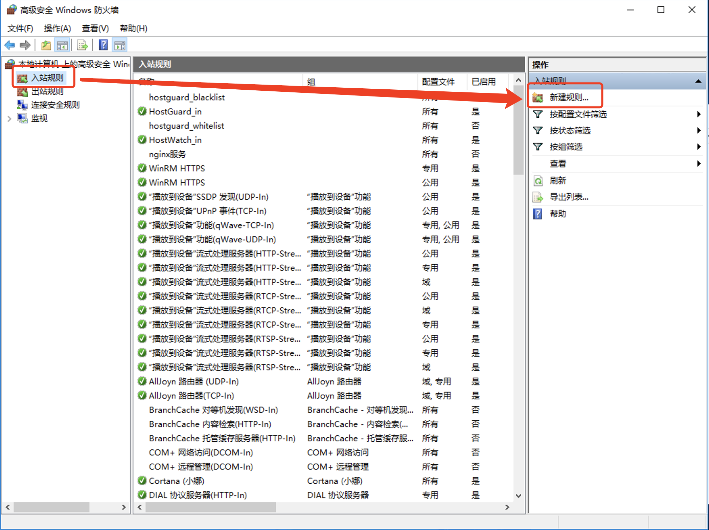The image size is (709, 530).
Task: Click the firewall icon beside 新建规则
Action: [x=538, y=97]
